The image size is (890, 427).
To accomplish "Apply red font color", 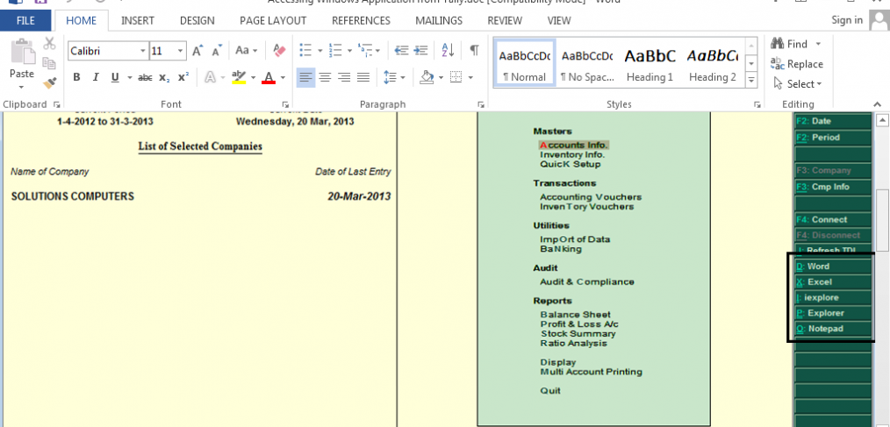I will [269, 77].
